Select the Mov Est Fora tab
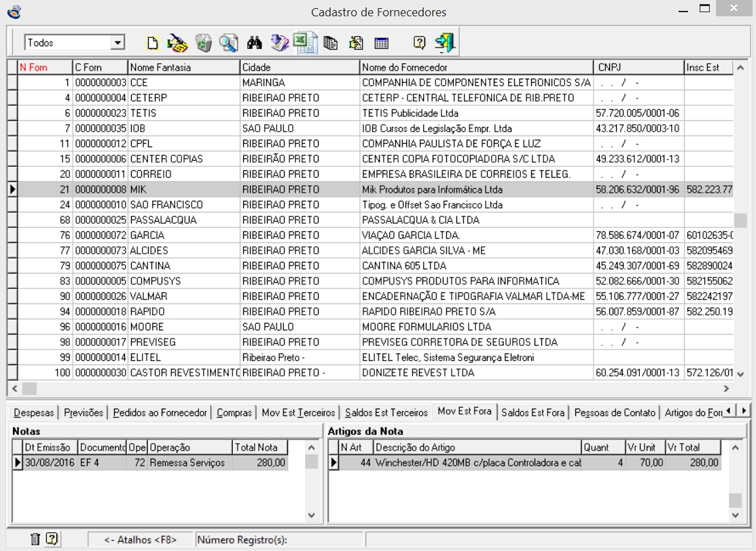Image resolution: width=756 pixels, height=551 pixels. tap(465, 411)
